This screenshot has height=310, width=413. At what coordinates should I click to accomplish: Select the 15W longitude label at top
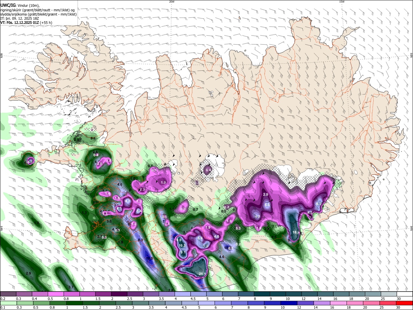[x=342, y=2]
